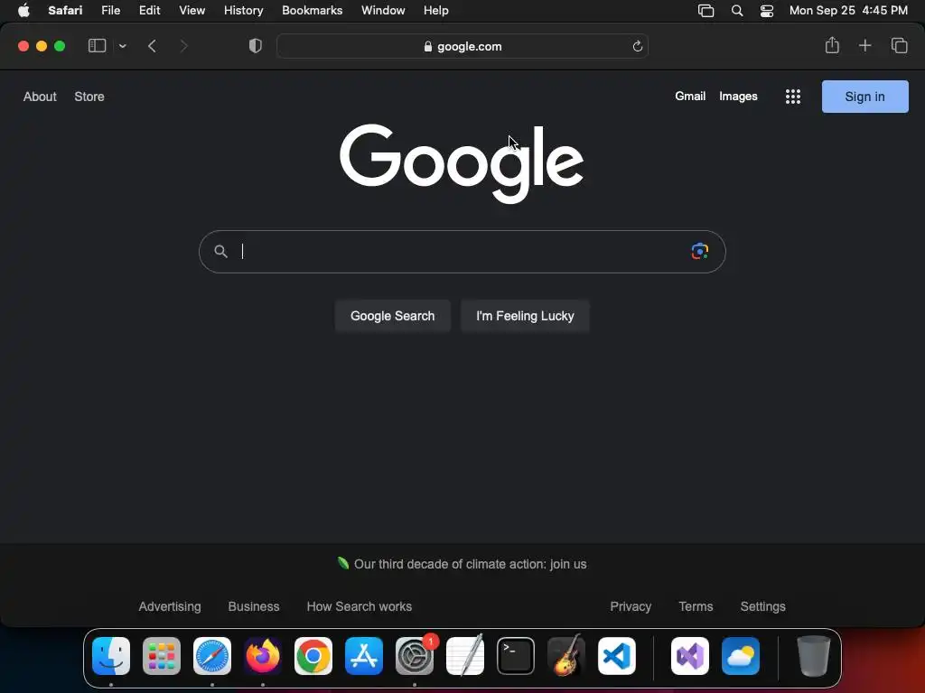Open Visual Studio from the dock
The image size is (925, 693).
pyautogui.click(x=690, y=656)
